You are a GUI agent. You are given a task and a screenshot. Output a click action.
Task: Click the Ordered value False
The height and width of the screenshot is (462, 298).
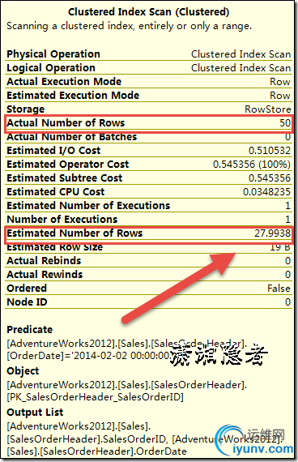279,289
